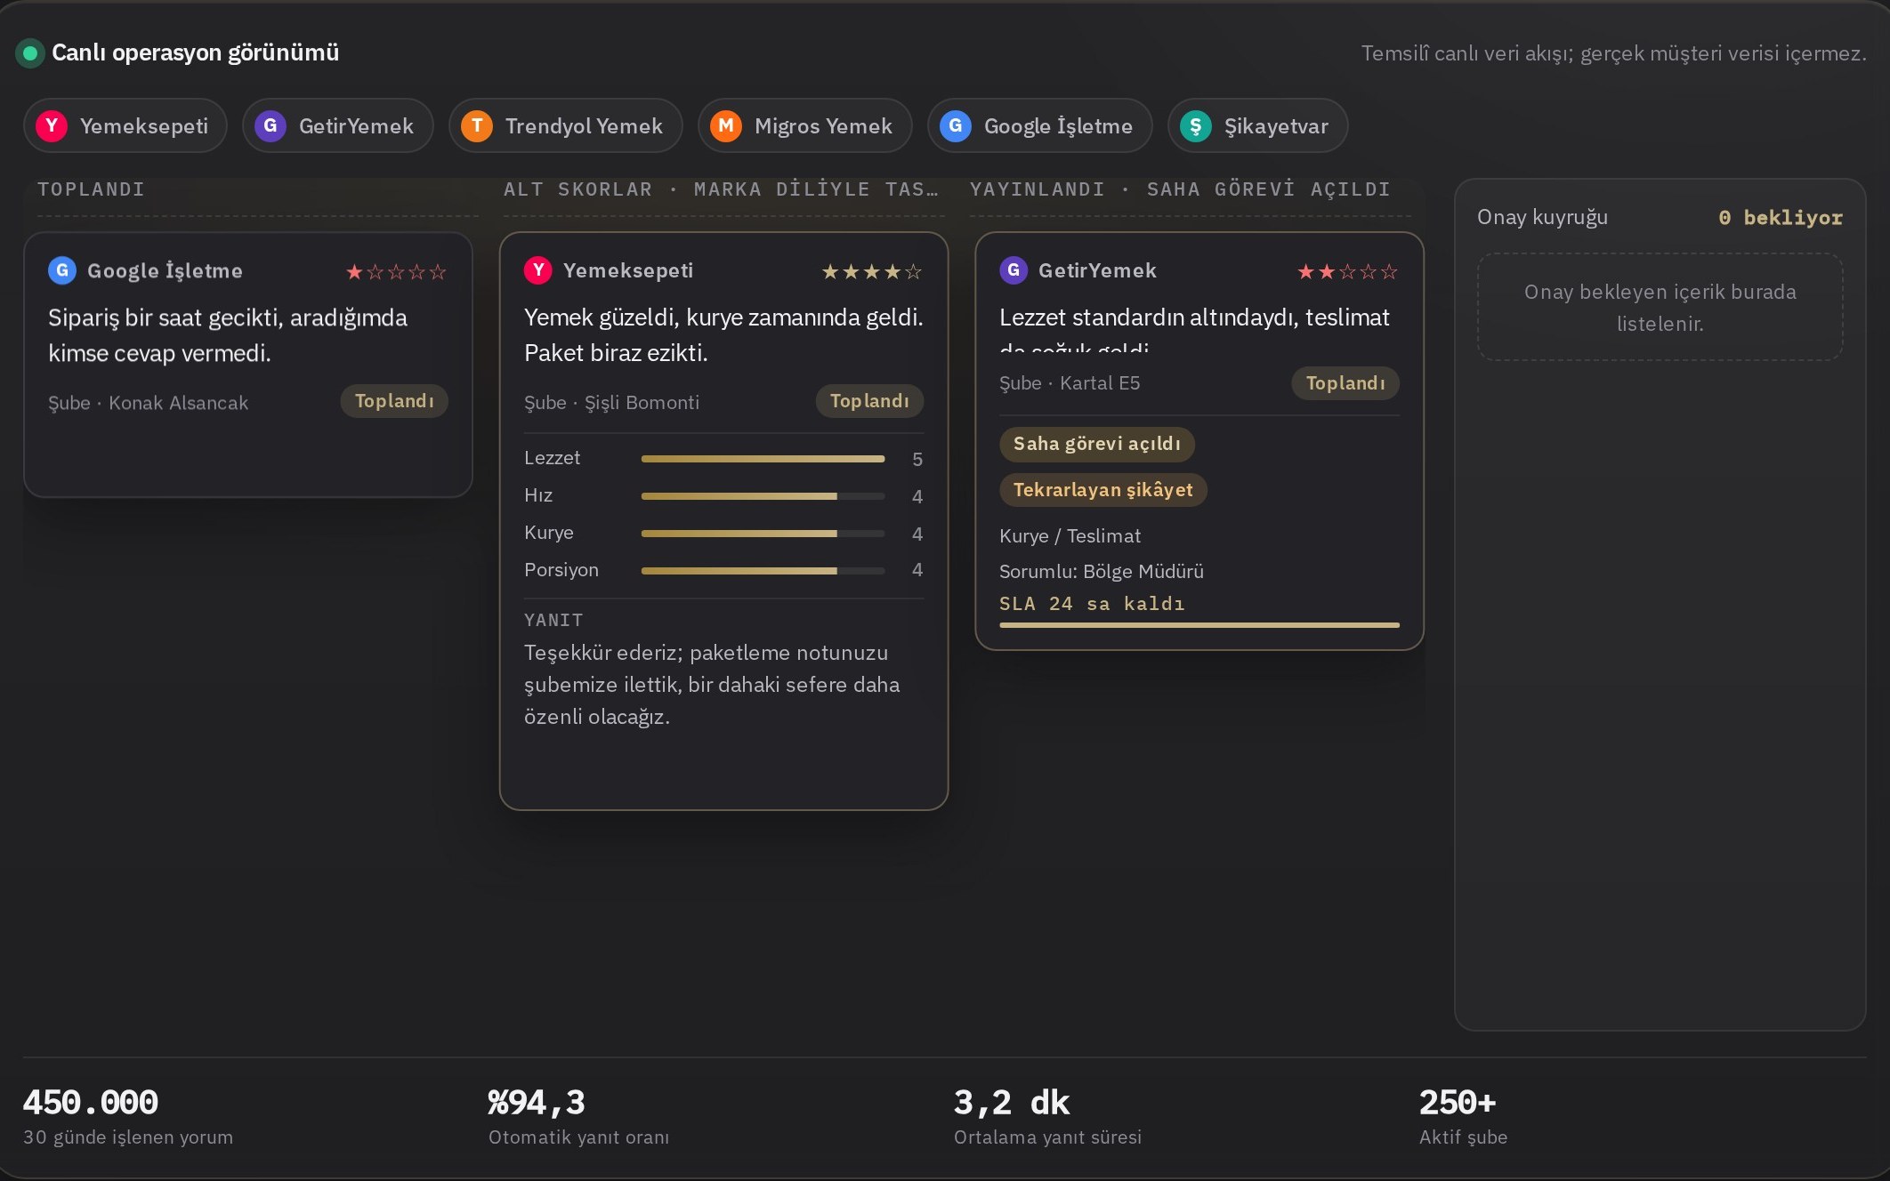Click Sorumlu: Bölge Müdürü text
This screenshot has width=1890, height=1181.
(x=1102, y=572)
